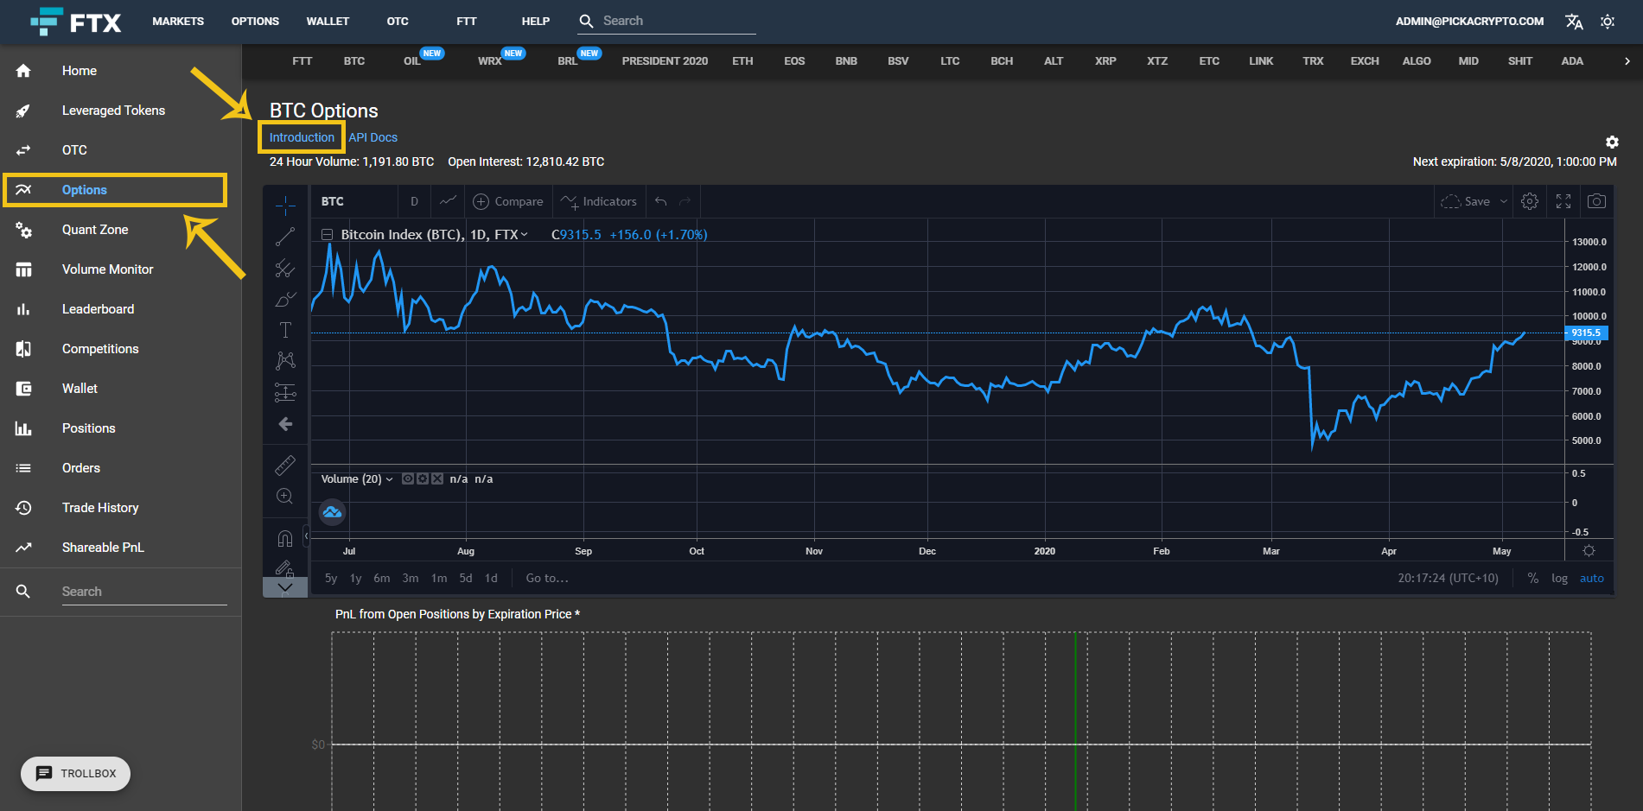Select the text annotation tool
1643x811 pixels.
[285, 330]
